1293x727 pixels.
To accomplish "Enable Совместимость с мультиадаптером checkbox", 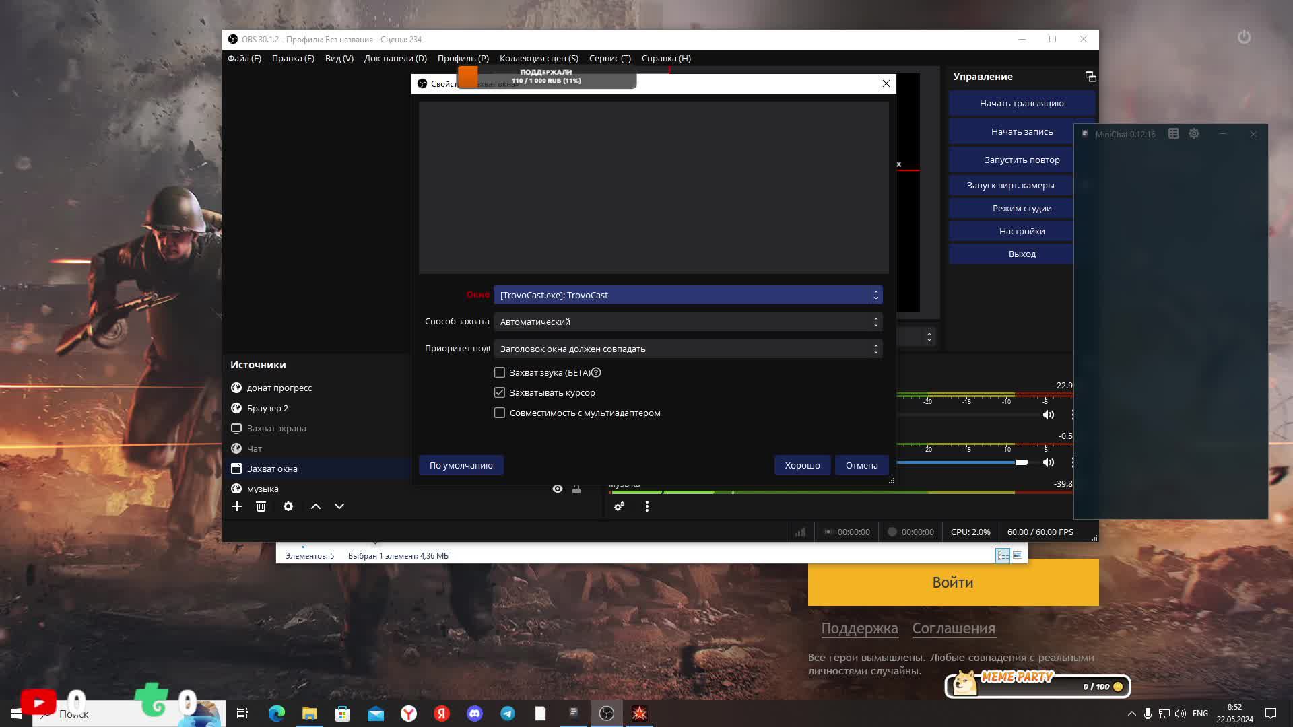I will coord(500,413).
